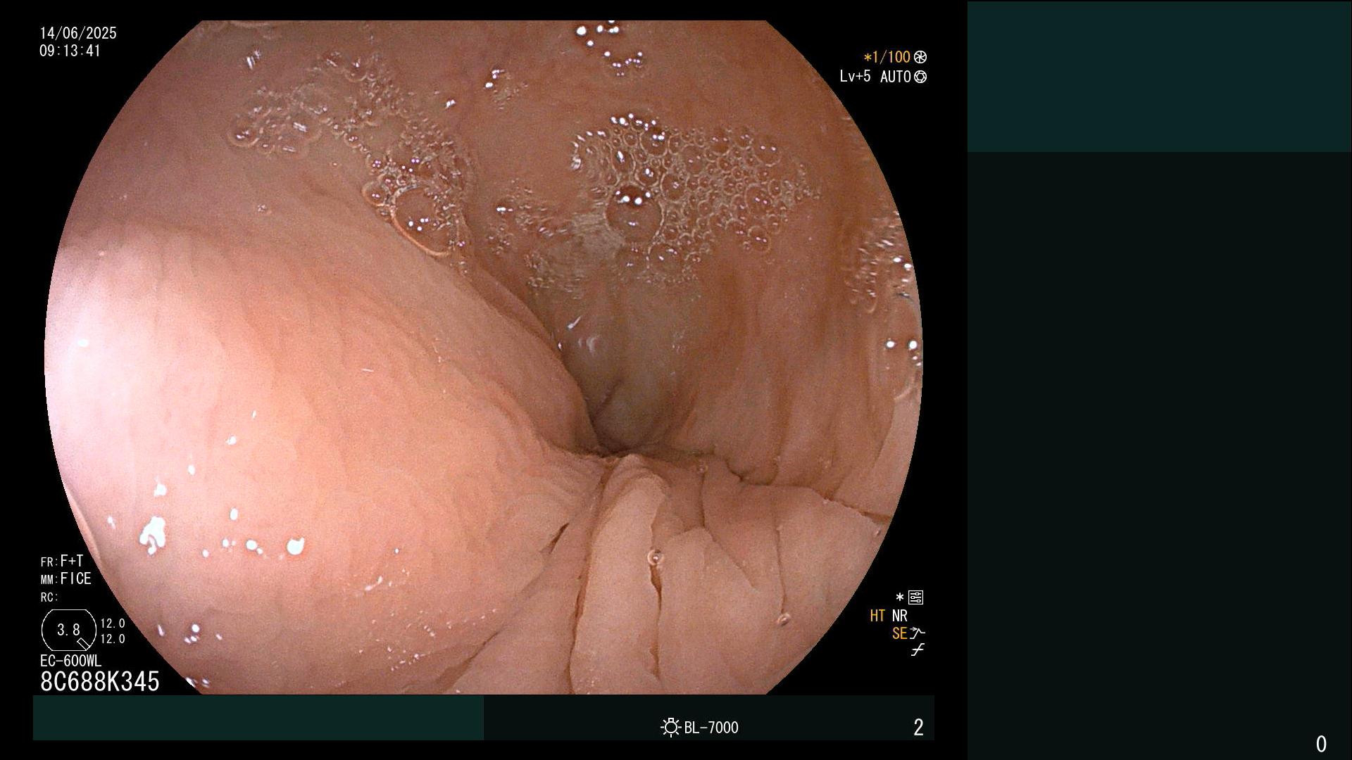Click the shutter speed icon beside 1/100
Image resolution: width=1352 pixels, height=760 pixels.
[x=920, y=57]
